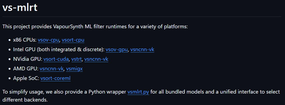Click the 'To simplify usage' paragraph text
285x105 pixels.
pos(141,96)
